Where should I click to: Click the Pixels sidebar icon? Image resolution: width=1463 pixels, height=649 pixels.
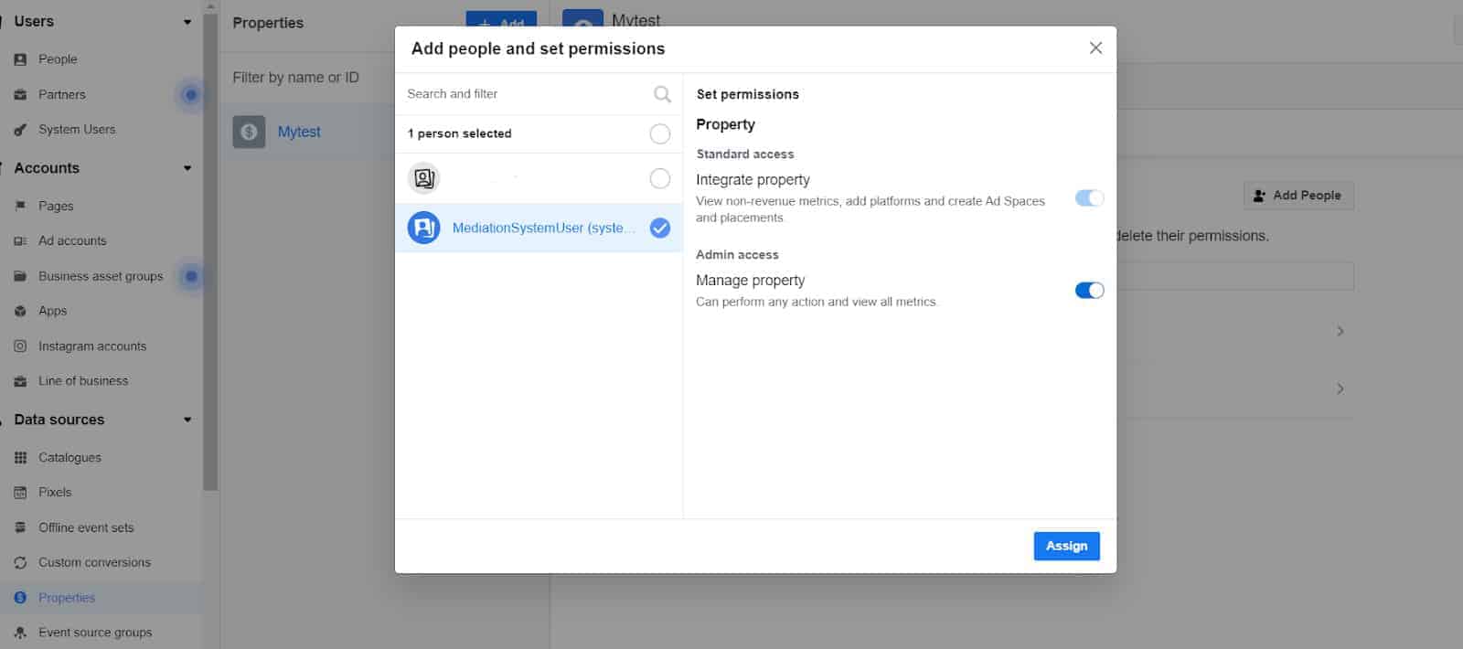[x=20, y=493]
